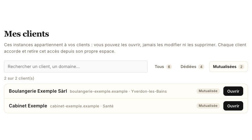Click the Mes clients heading
The height and width of the screenshot is (140, 252).
pyautogui.click(x=26, y=34)
